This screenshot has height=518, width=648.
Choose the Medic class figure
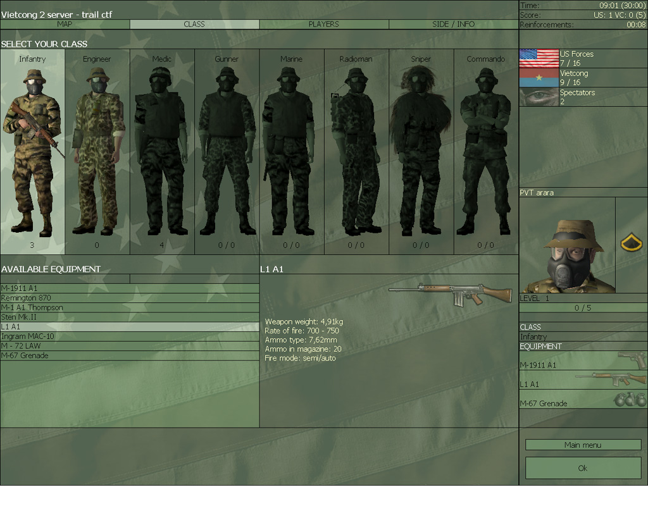(x=162, y=152)
